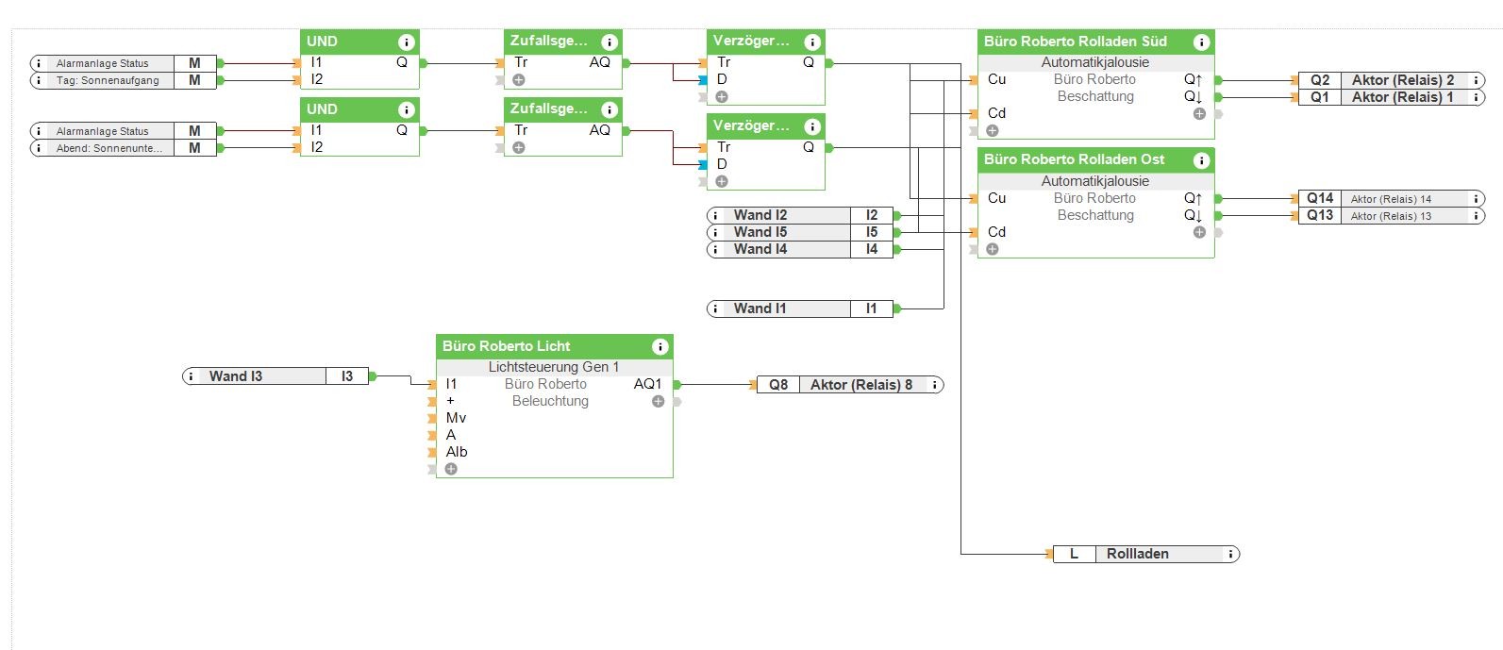This screenshot has height=650, width=1503.
Task: Click info icon on Tag: Sonnenaufgang flag
Action: 39,81
